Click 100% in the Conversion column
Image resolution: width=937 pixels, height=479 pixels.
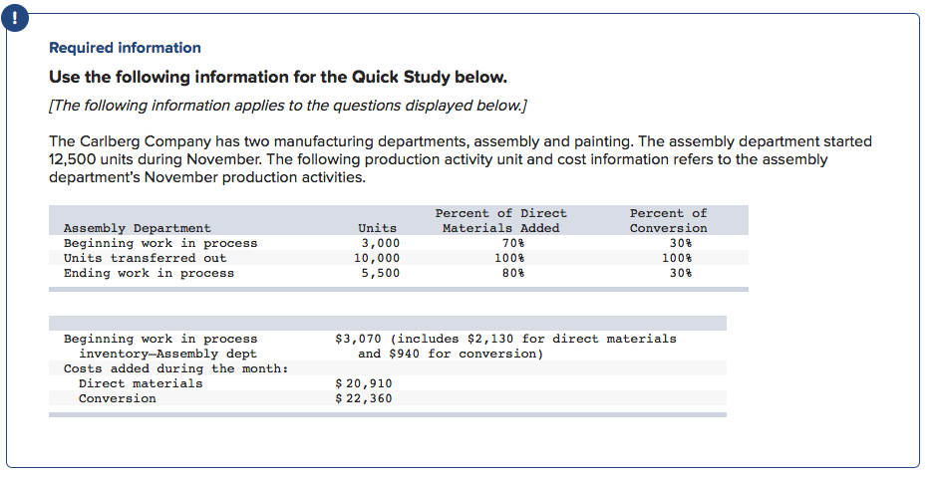677,258
